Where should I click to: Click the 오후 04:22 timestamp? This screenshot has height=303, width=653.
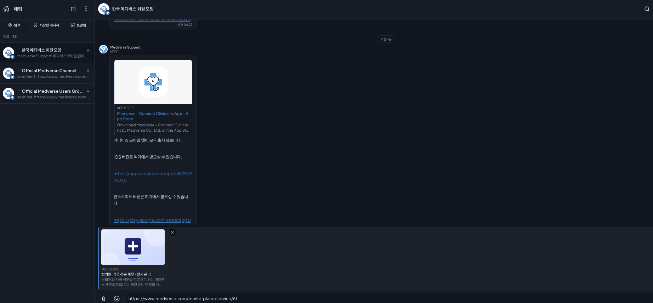185,25
